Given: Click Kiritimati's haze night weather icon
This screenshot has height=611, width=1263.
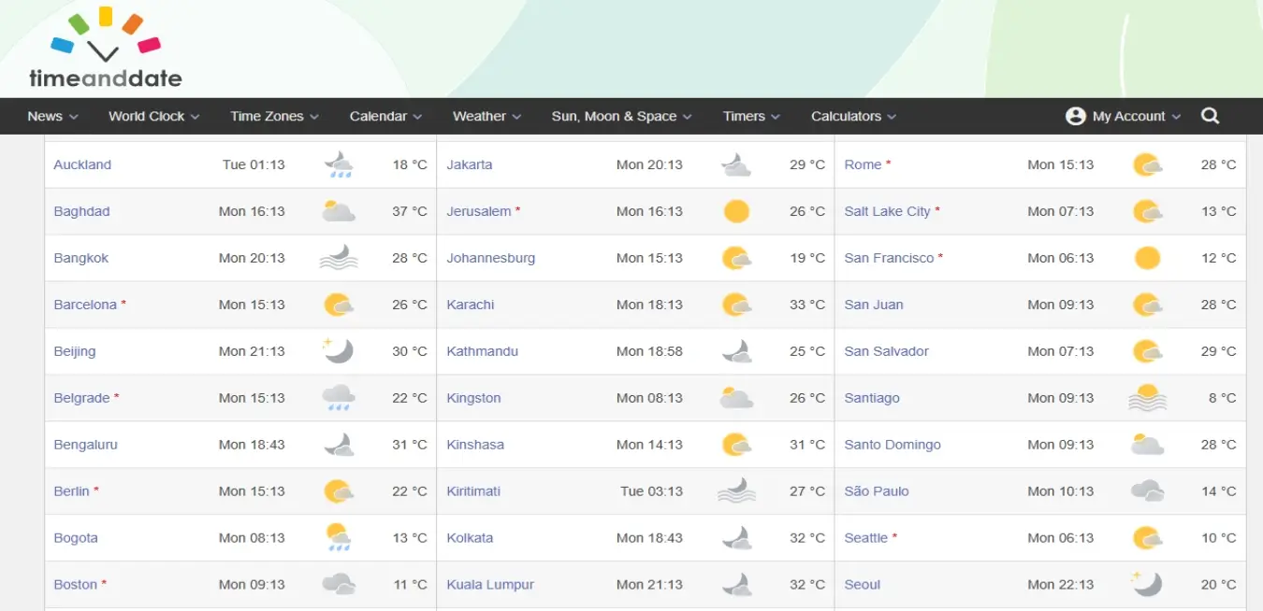Looking at the screenshot, I should 737,491.
